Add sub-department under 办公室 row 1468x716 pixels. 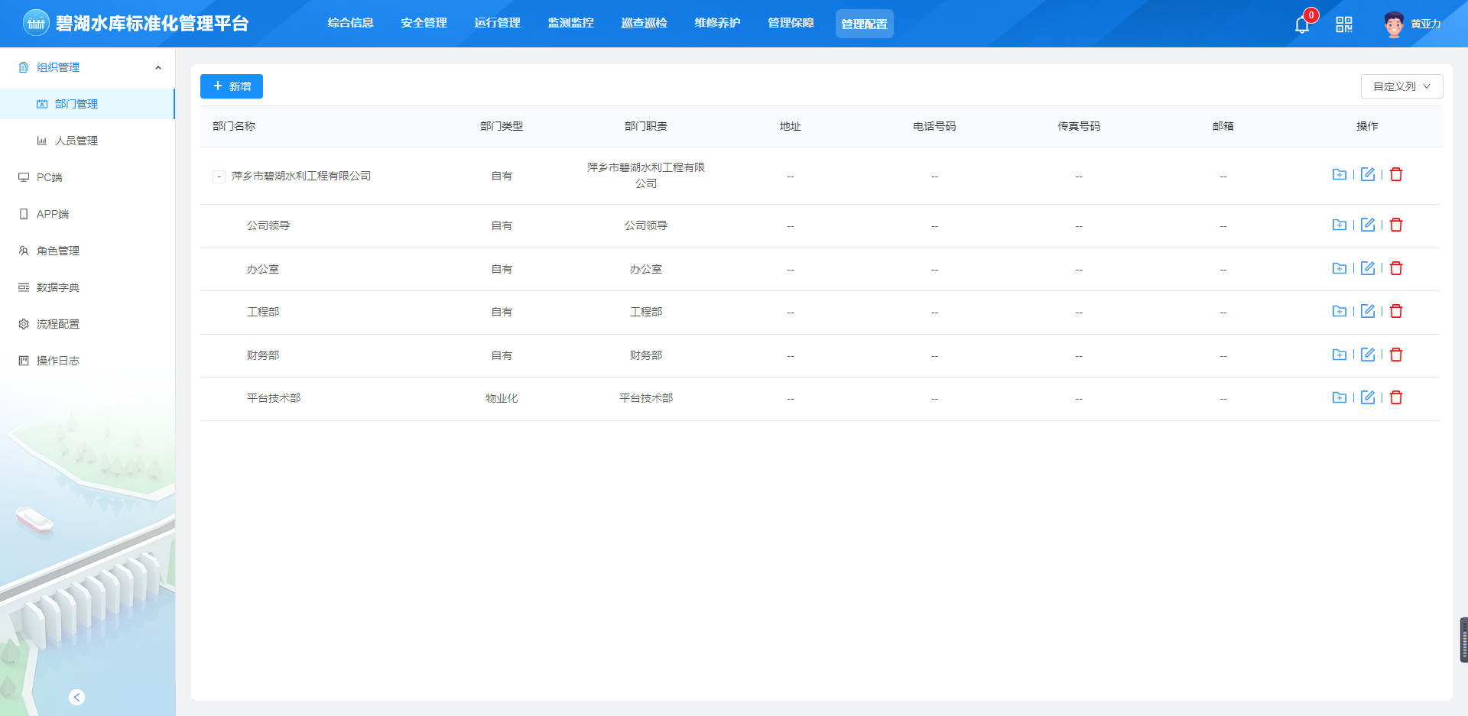tap(1339, 268)
